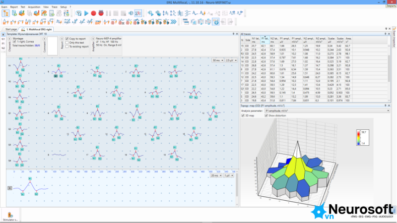Click the BRF icon in second toolbar
Screen dimensions: 397x223
pyautogui.click(x=98, y=22)
